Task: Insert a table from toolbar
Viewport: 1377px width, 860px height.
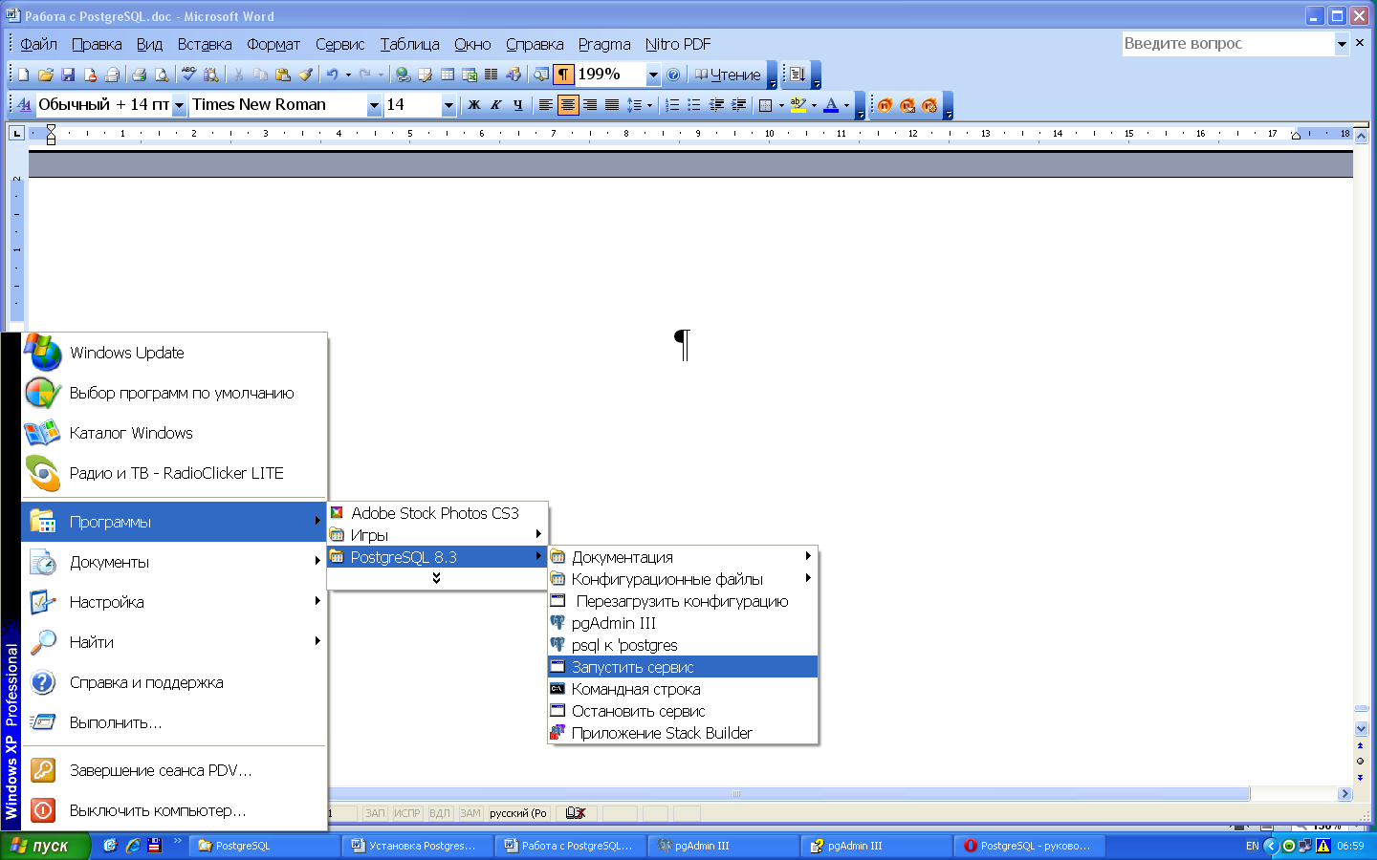Action: (x=448, y=75)
